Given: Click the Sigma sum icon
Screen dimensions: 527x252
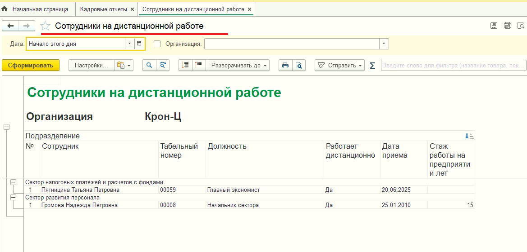Looking at the screenshot, I should click(372, 66).
